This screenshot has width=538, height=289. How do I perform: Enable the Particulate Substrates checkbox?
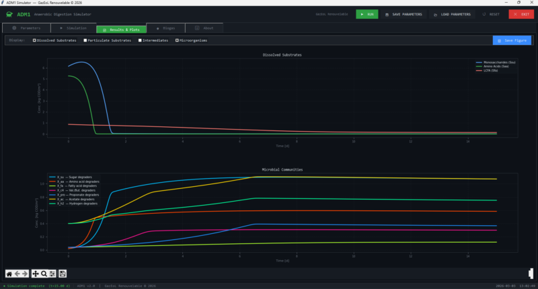pyautogui.click(x=85, y=40)
